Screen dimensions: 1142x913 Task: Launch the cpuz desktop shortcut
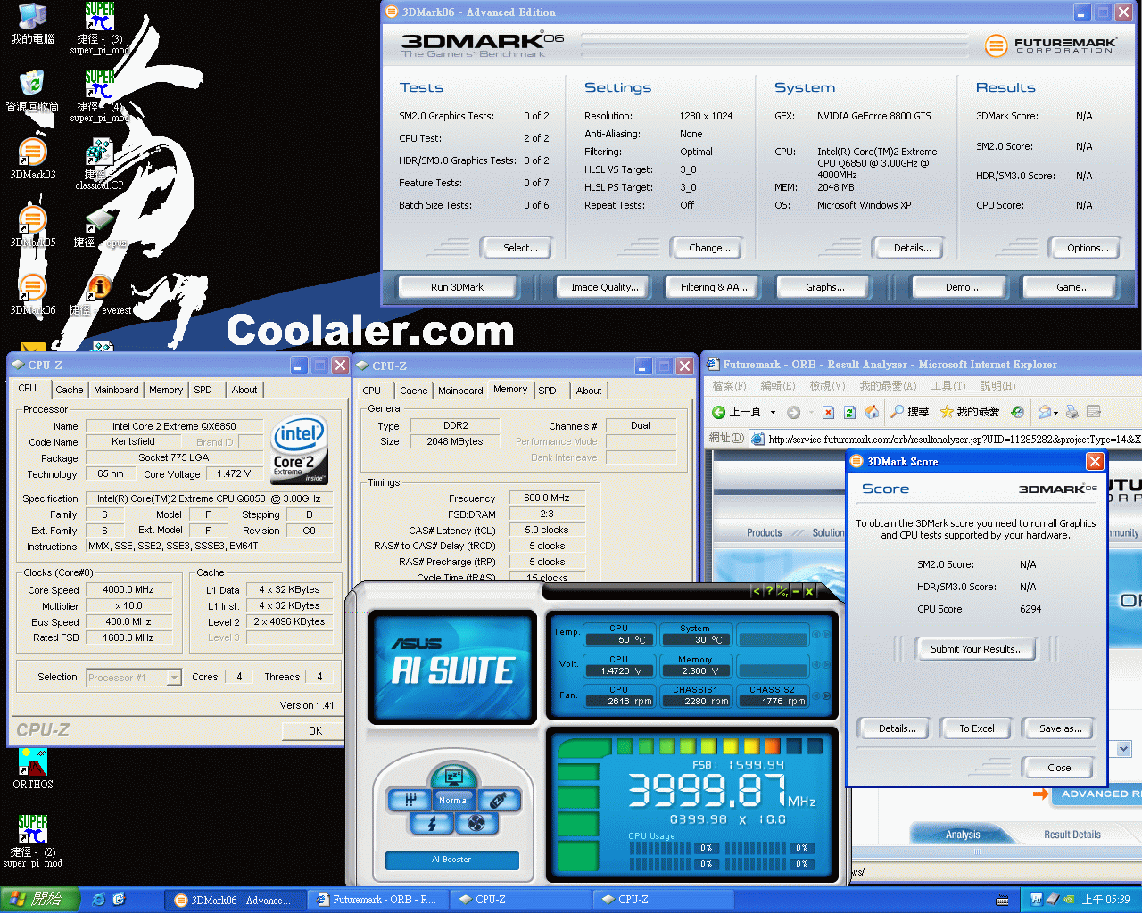tap(100, 226)
